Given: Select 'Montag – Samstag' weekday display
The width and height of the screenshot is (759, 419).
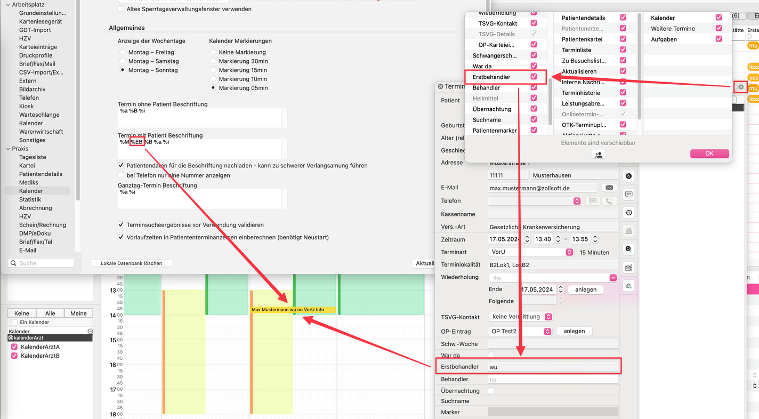Looking at the screenshot, I should [123, 61].
